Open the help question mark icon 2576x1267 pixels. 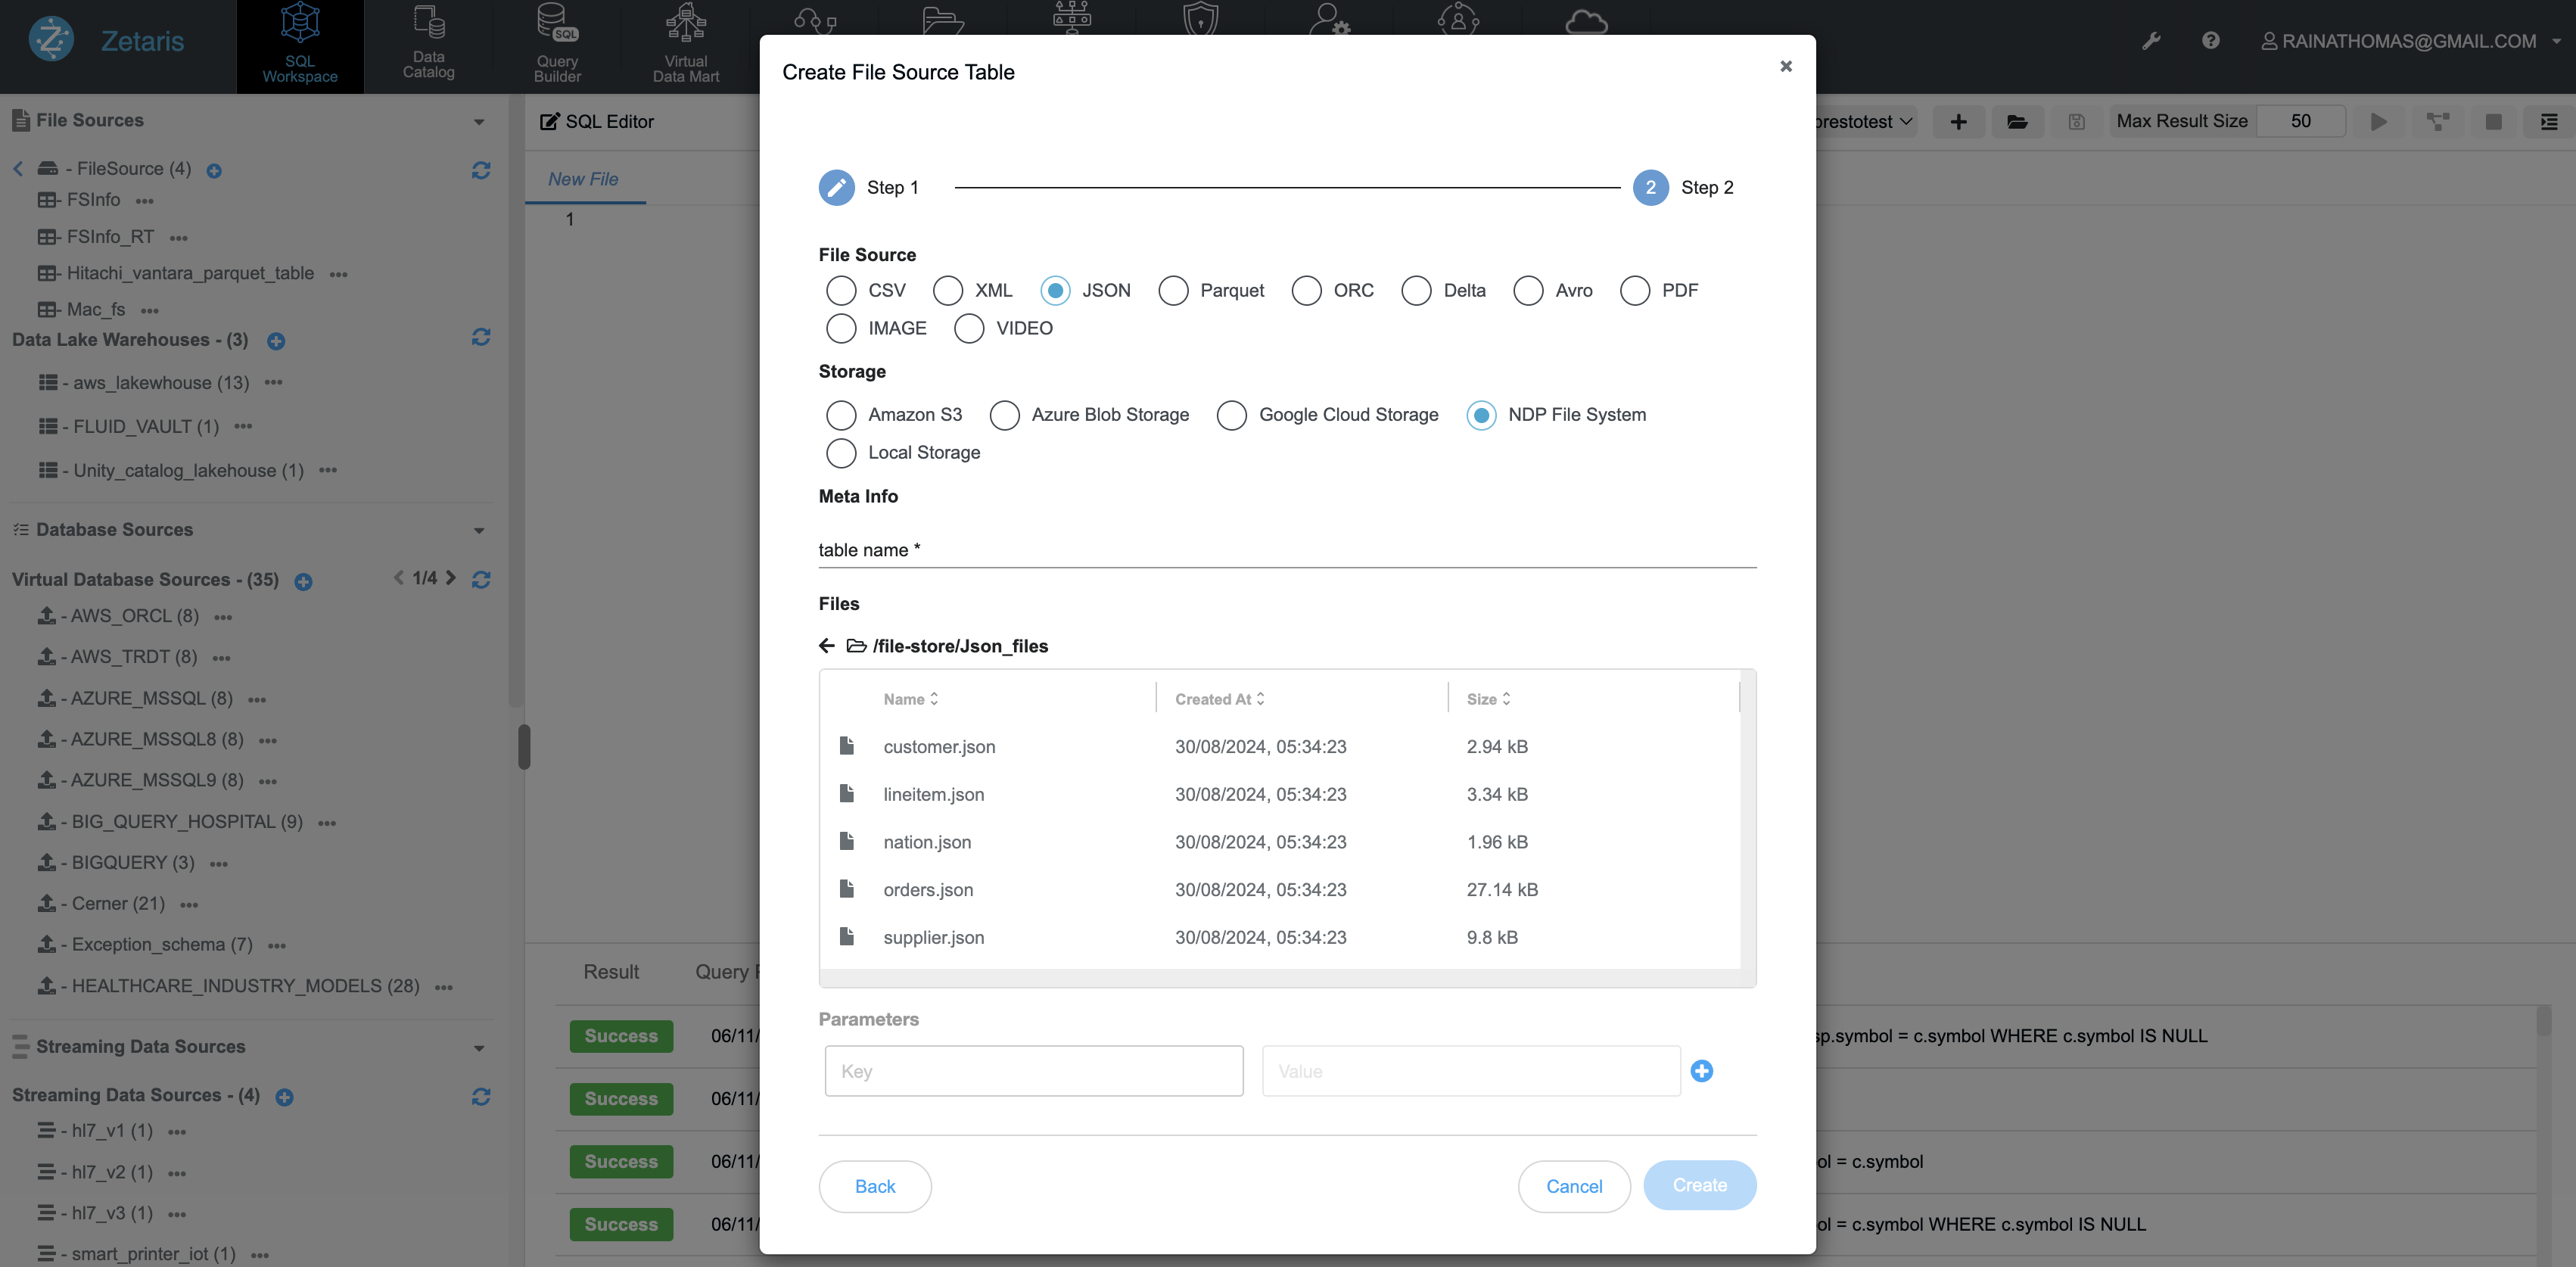point(2210,41)
